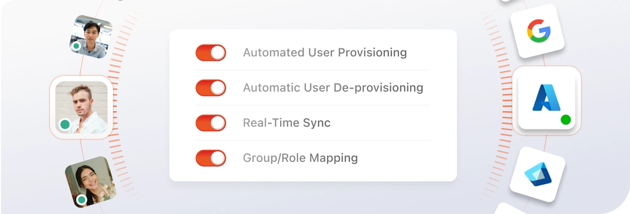Disable Automatic User De-provisioning switch
This screenshot has width=630, height=214.
[211, 88]
